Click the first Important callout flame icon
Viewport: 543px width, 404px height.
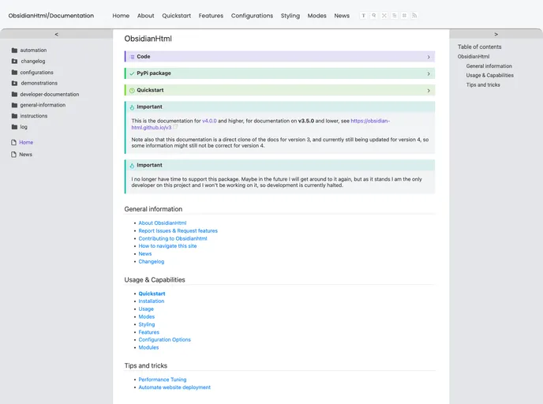(132, 107)
